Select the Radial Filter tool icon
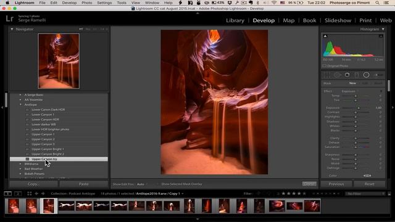 tap(366, 75)
